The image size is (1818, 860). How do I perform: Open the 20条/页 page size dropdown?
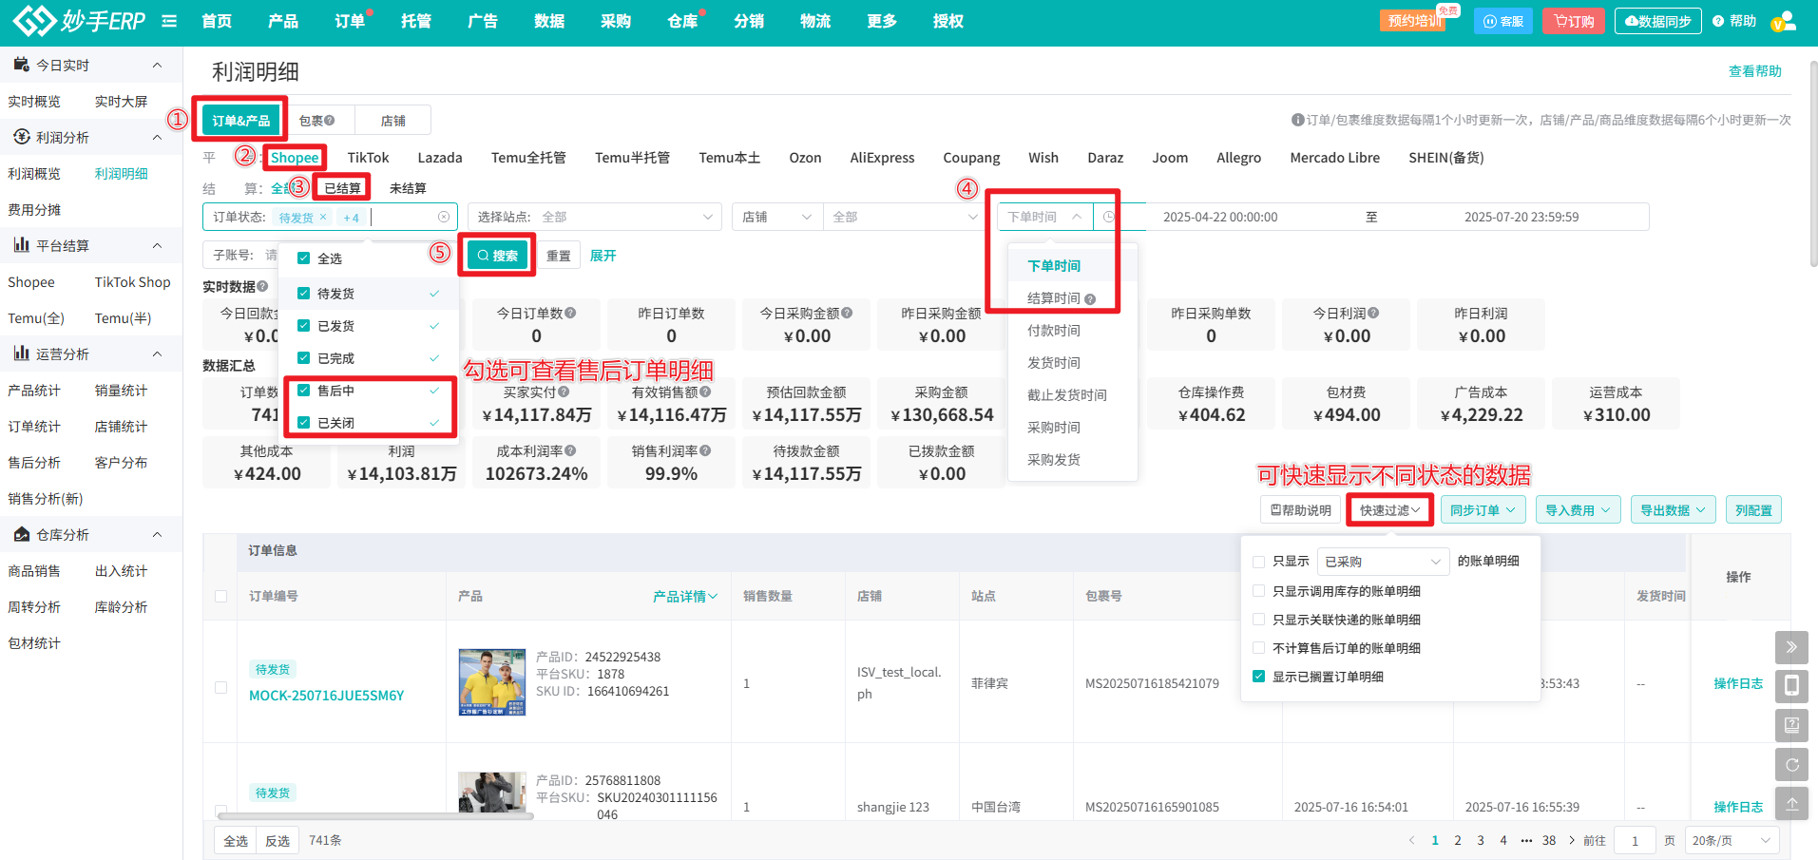[x=1732, y=840]
